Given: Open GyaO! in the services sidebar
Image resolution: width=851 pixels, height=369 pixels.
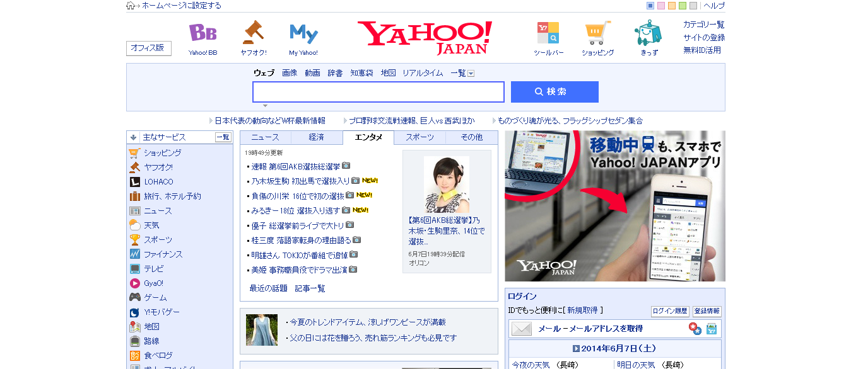Looking at the screenshot, I should tap(153, 283).
